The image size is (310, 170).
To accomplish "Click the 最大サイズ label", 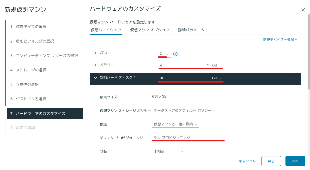I will coord(109,97).
